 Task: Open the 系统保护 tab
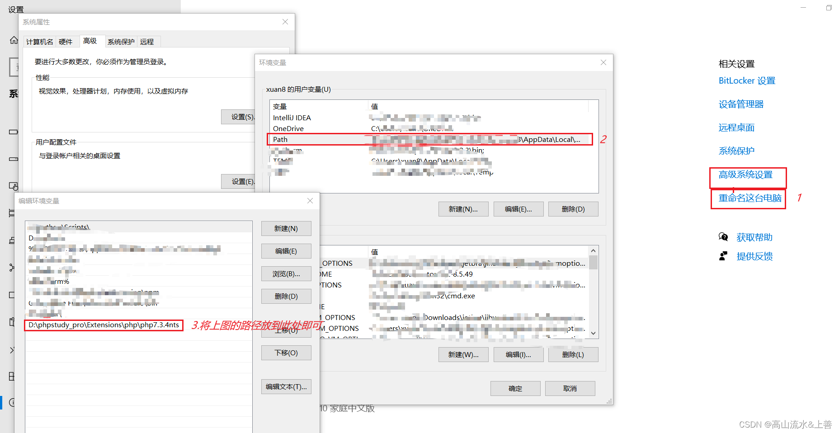pyautogui.click(x=121, y=41)
